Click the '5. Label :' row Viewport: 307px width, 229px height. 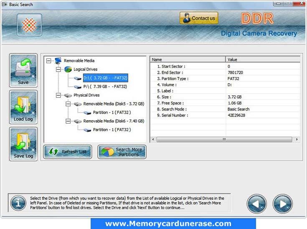pyautogui.click(x=225, y=91)
